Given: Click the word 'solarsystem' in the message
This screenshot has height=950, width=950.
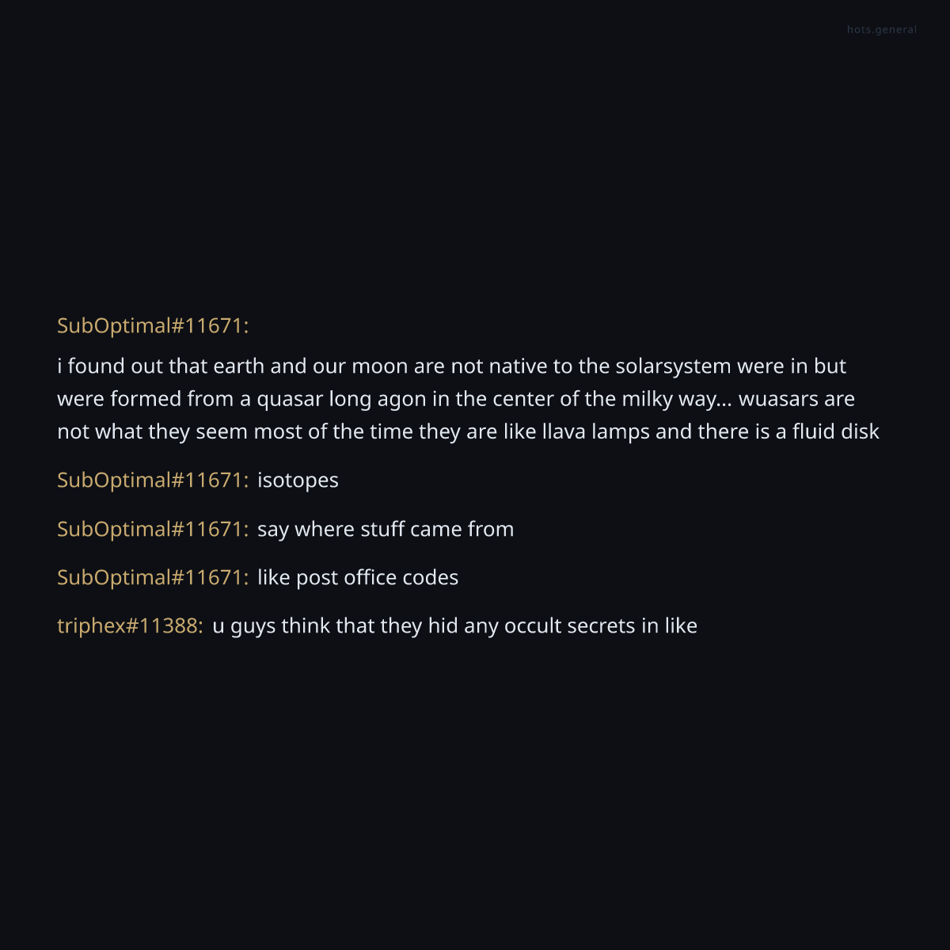Looking at the screenshot, I should pyautogui.click(x=673, y=367).
